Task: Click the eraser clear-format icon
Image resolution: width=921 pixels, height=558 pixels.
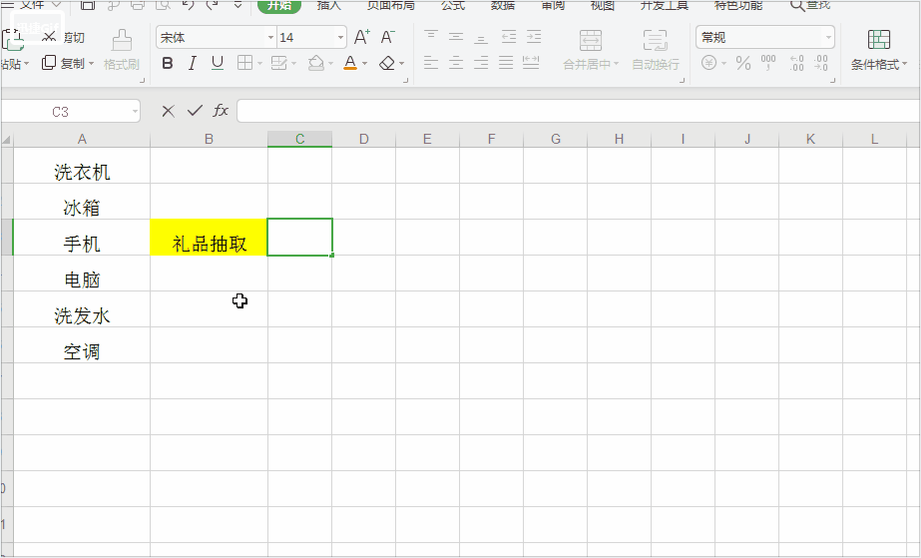Action: (x=386, y=63)
